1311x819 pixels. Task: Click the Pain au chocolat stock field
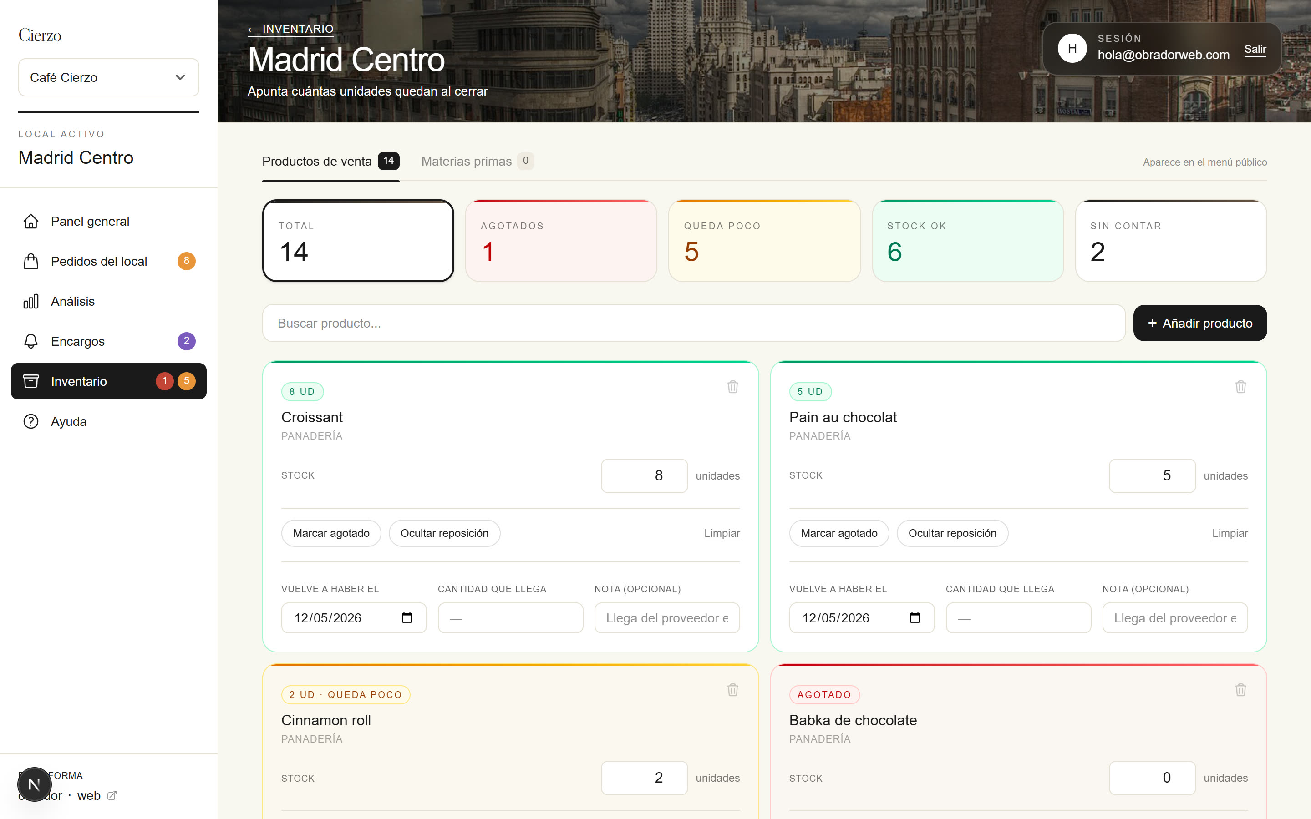[x=1152, y=475]
